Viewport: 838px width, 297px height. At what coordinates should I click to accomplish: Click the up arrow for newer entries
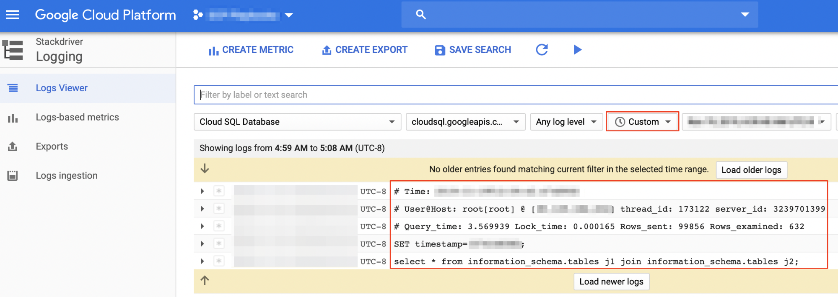pos(205,280)
